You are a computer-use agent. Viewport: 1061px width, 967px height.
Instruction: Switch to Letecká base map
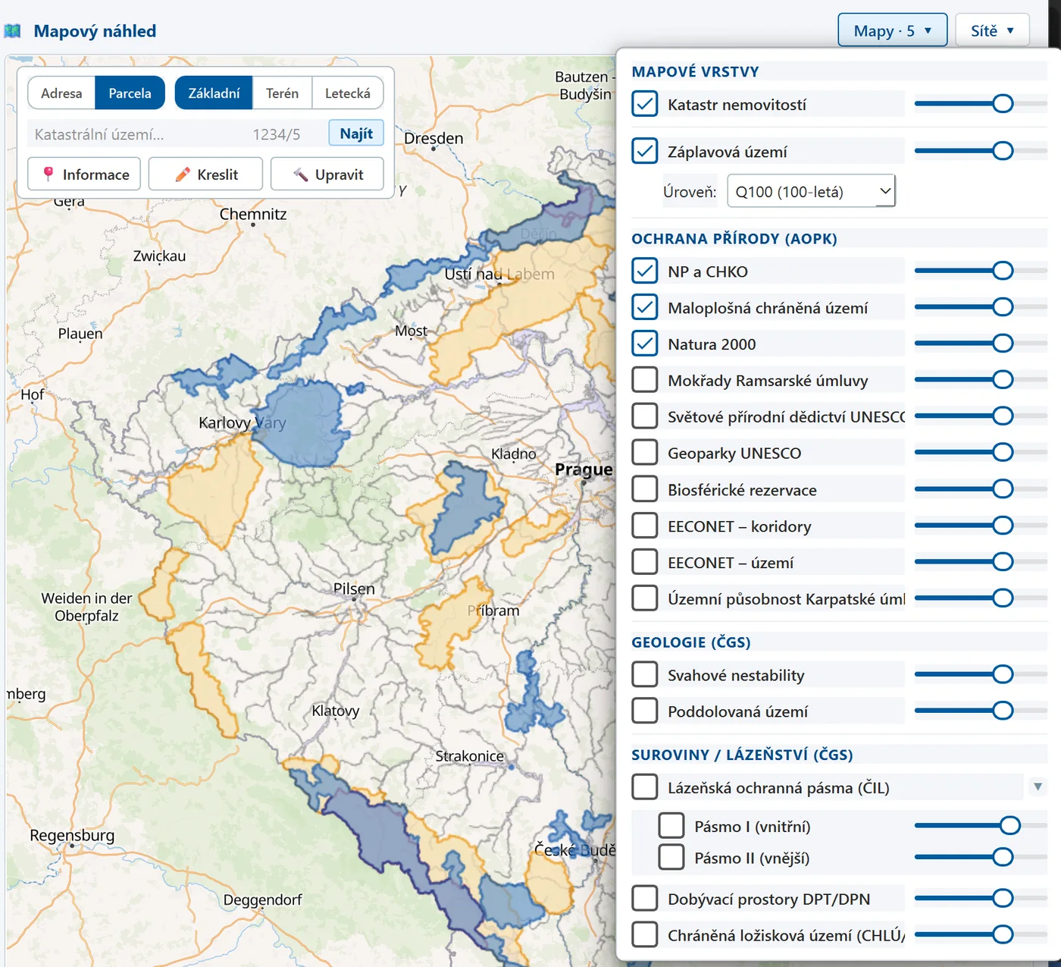click(348, 93)
